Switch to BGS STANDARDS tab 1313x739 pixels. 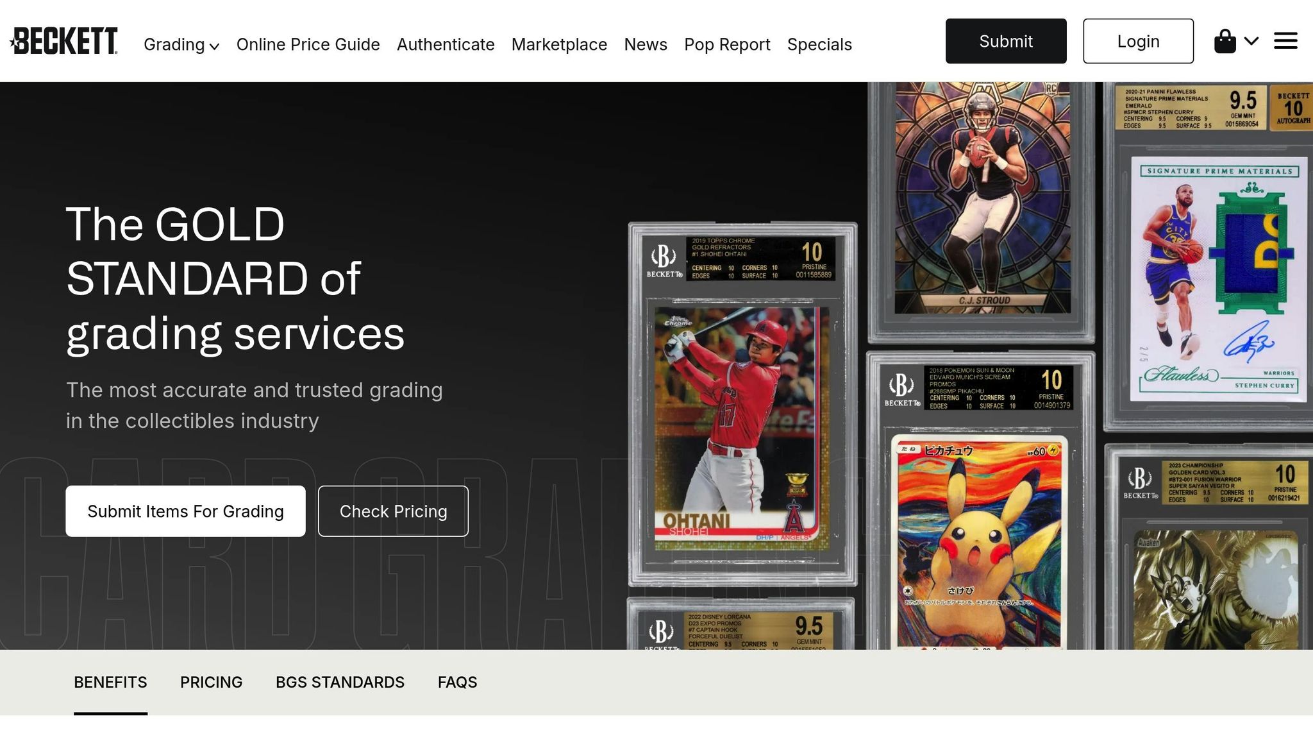coord(340,683)
